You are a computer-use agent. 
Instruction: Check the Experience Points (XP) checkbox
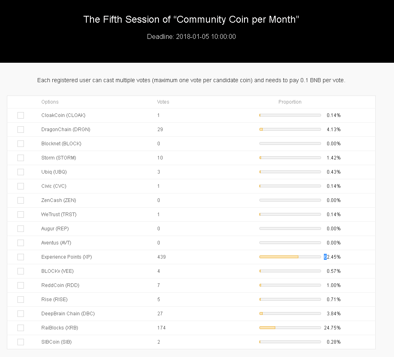point(21,257)
